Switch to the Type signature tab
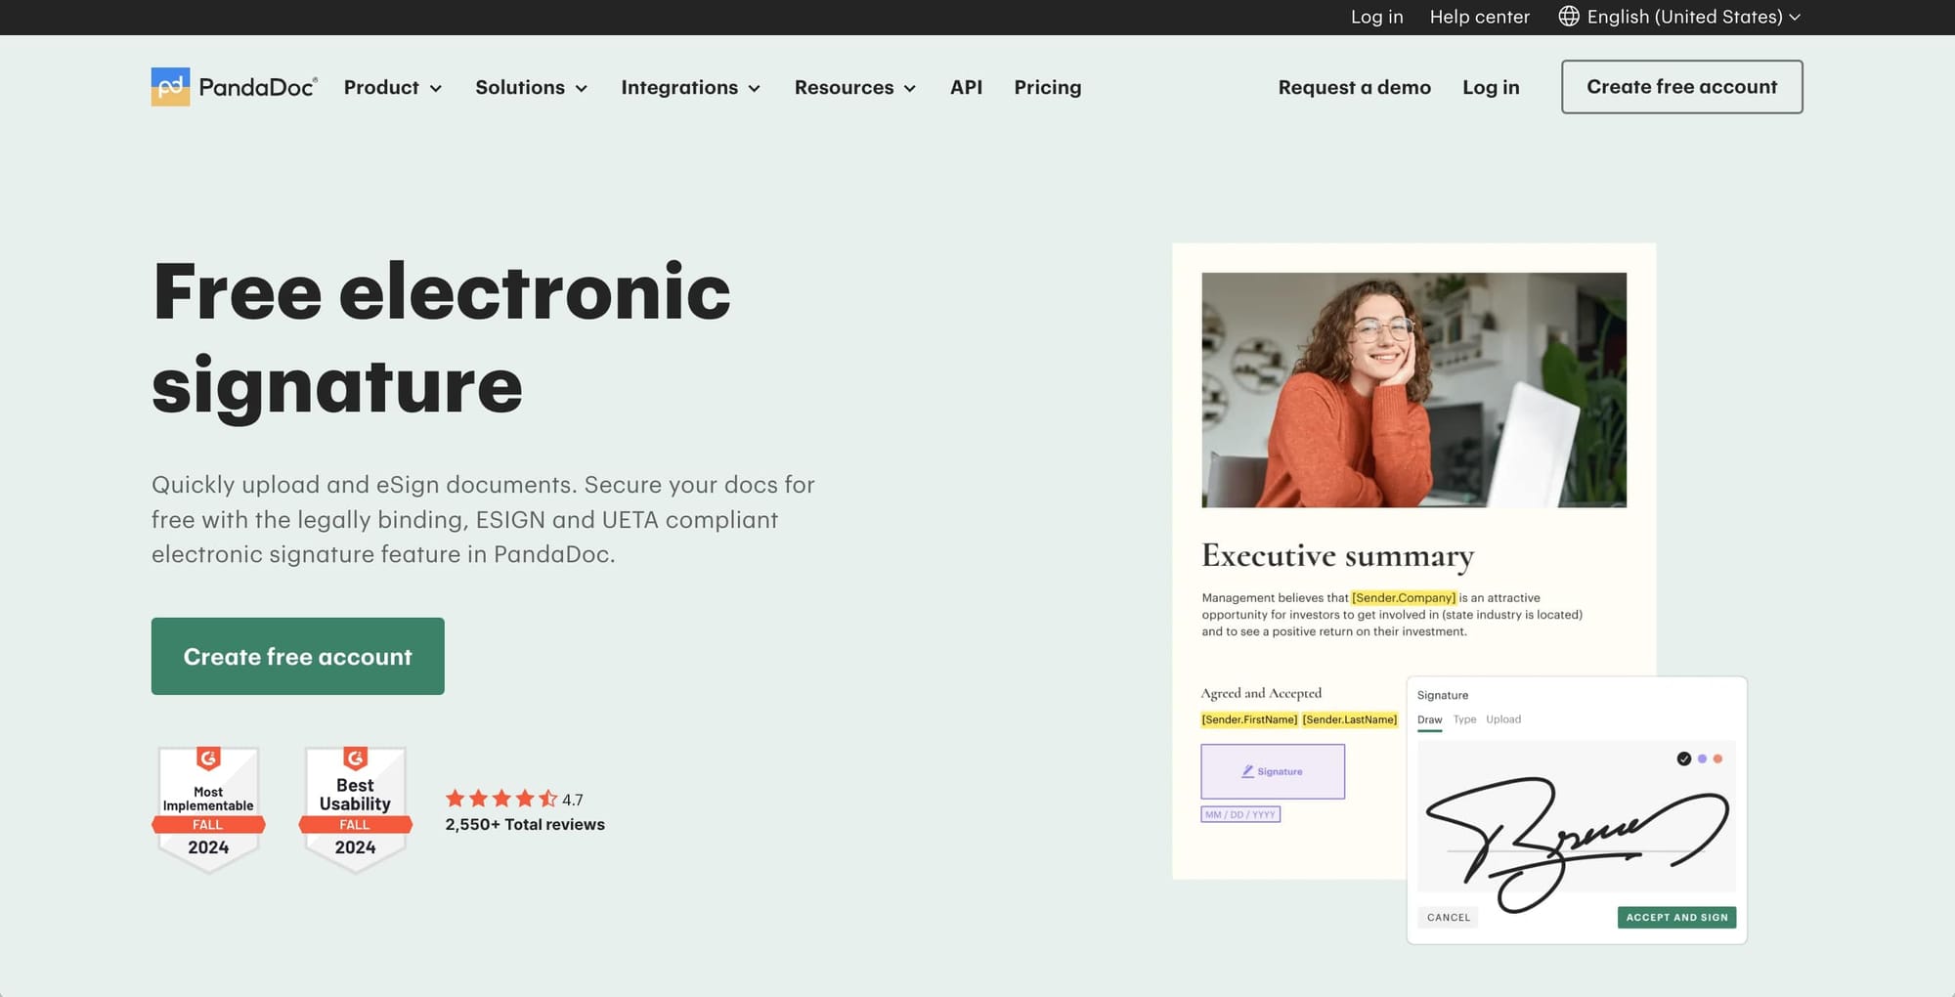The image size is (1955, 997). pyautogui.click(x=1464, y=719)
